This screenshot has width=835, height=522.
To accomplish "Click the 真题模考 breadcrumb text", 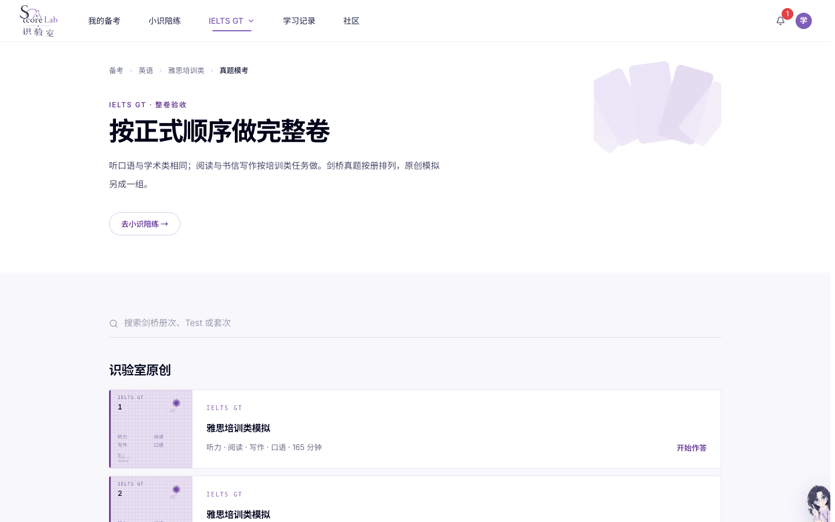I will [x=234, y=71].
